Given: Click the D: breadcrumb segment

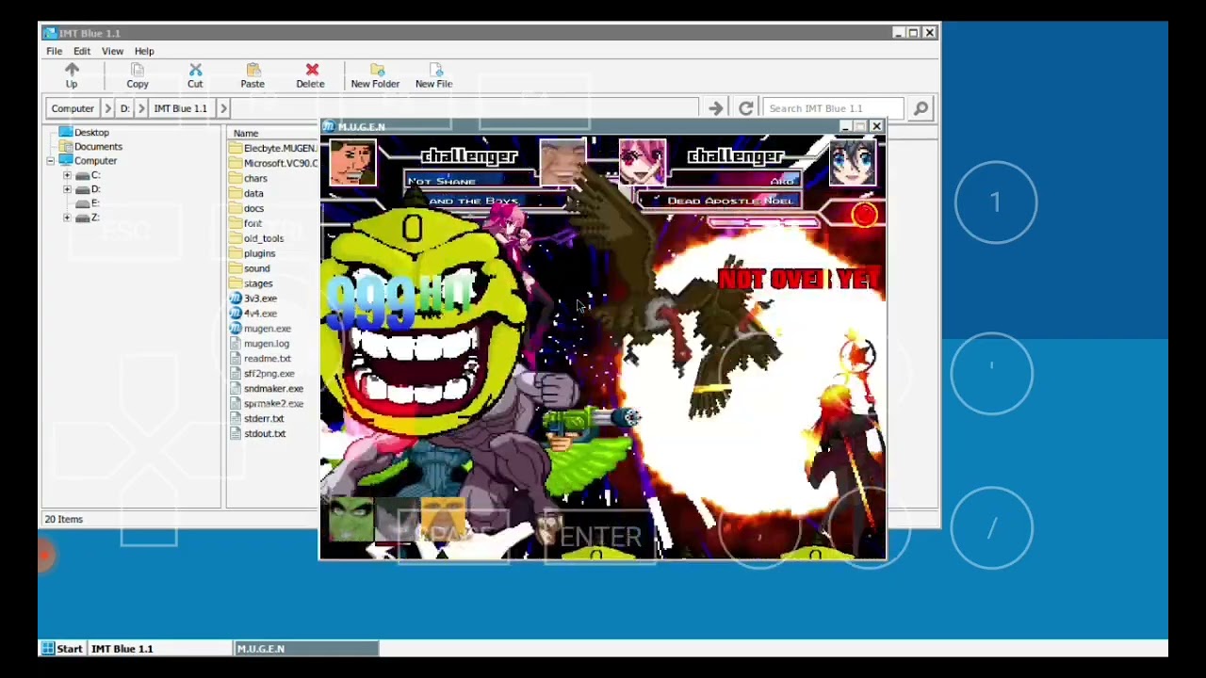Looking at the screenshot, I should [x=124, y=108].
